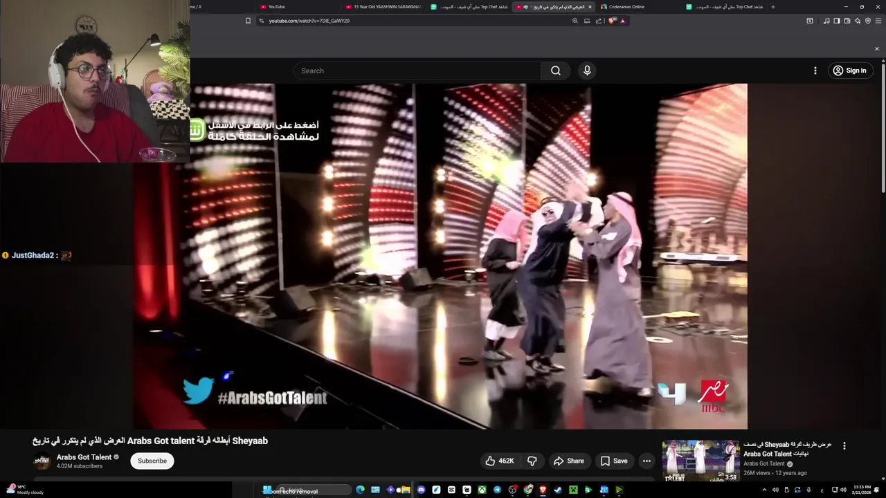Open Microsoft Edge from taskbar
Image resolution: width=886 pixels, height=498 pixels.
[360, 490]
